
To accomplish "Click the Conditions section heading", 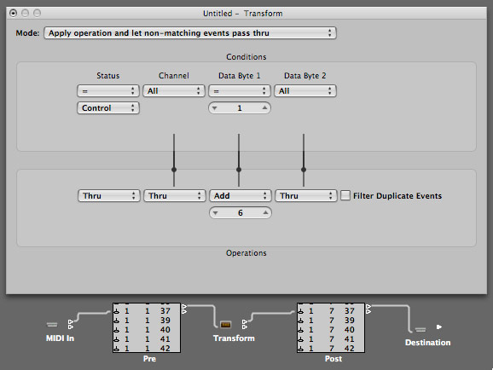I will click(246, 57).
